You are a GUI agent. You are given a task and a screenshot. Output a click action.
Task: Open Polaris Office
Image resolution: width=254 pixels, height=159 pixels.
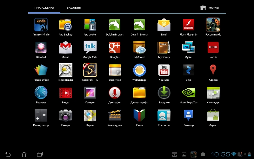tap(41, 70)
